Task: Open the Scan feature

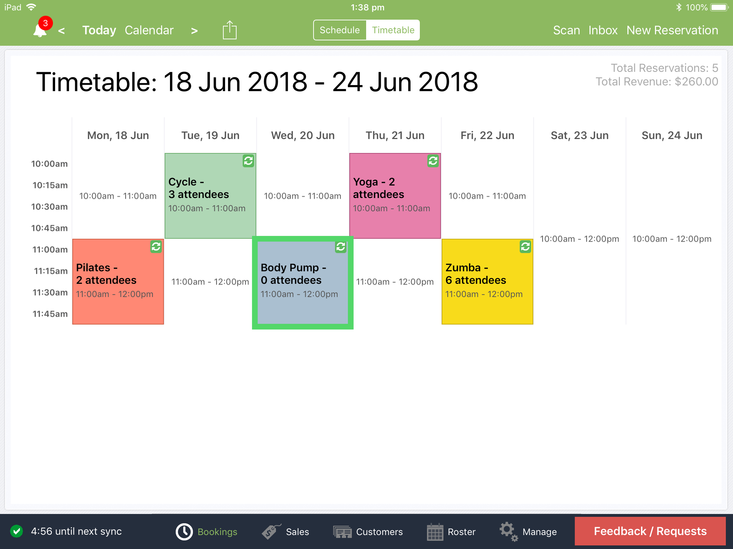Action: pyautogui.click(x=566, y=30)
